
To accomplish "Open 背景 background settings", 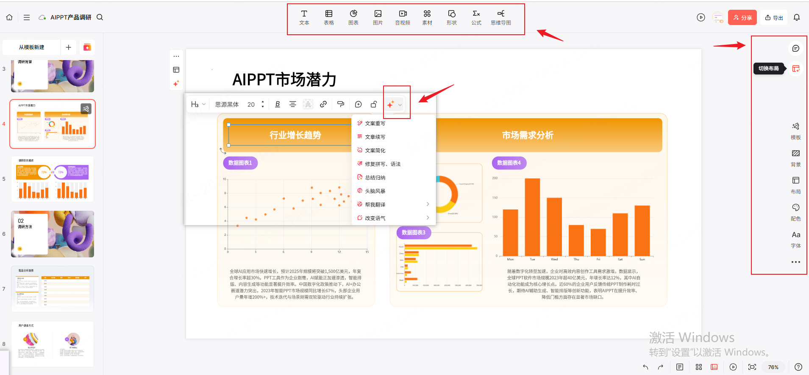I will [x=796, y=158].
